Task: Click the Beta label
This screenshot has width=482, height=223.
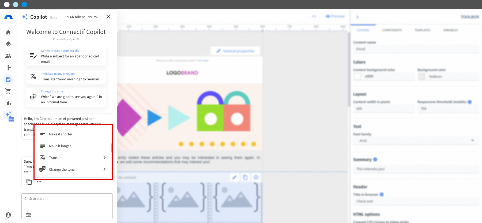Action: click(x=54, y=17)
